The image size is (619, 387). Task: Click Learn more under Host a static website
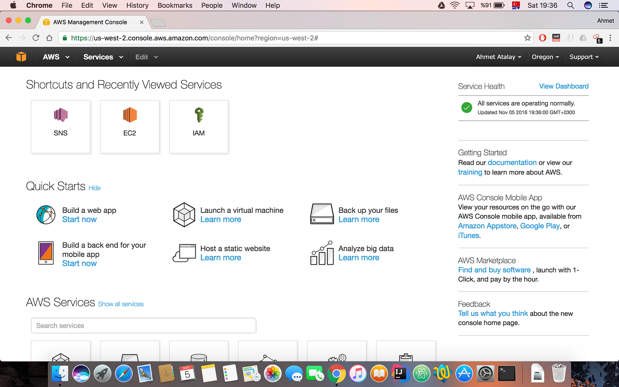(221, 258)
